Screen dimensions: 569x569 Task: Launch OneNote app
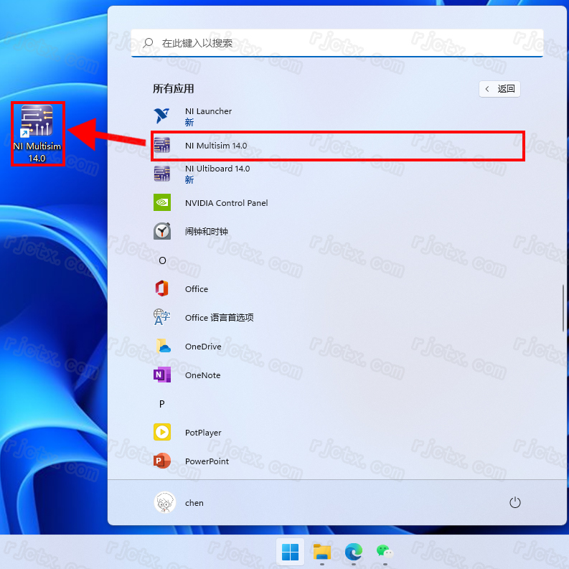pos(202,375)
